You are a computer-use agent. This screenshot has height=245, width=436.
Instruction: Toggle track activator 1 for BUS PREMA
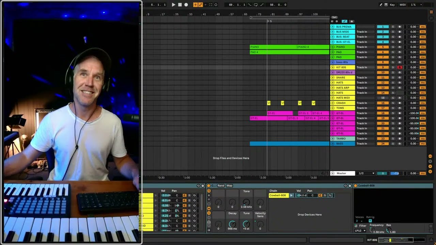(x=383, y=27)
